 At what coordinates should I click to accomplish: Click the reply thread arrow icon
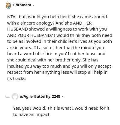7,97
